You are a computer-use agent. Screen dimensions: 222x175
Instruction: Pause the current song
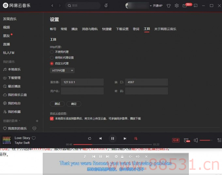[113, 138]
